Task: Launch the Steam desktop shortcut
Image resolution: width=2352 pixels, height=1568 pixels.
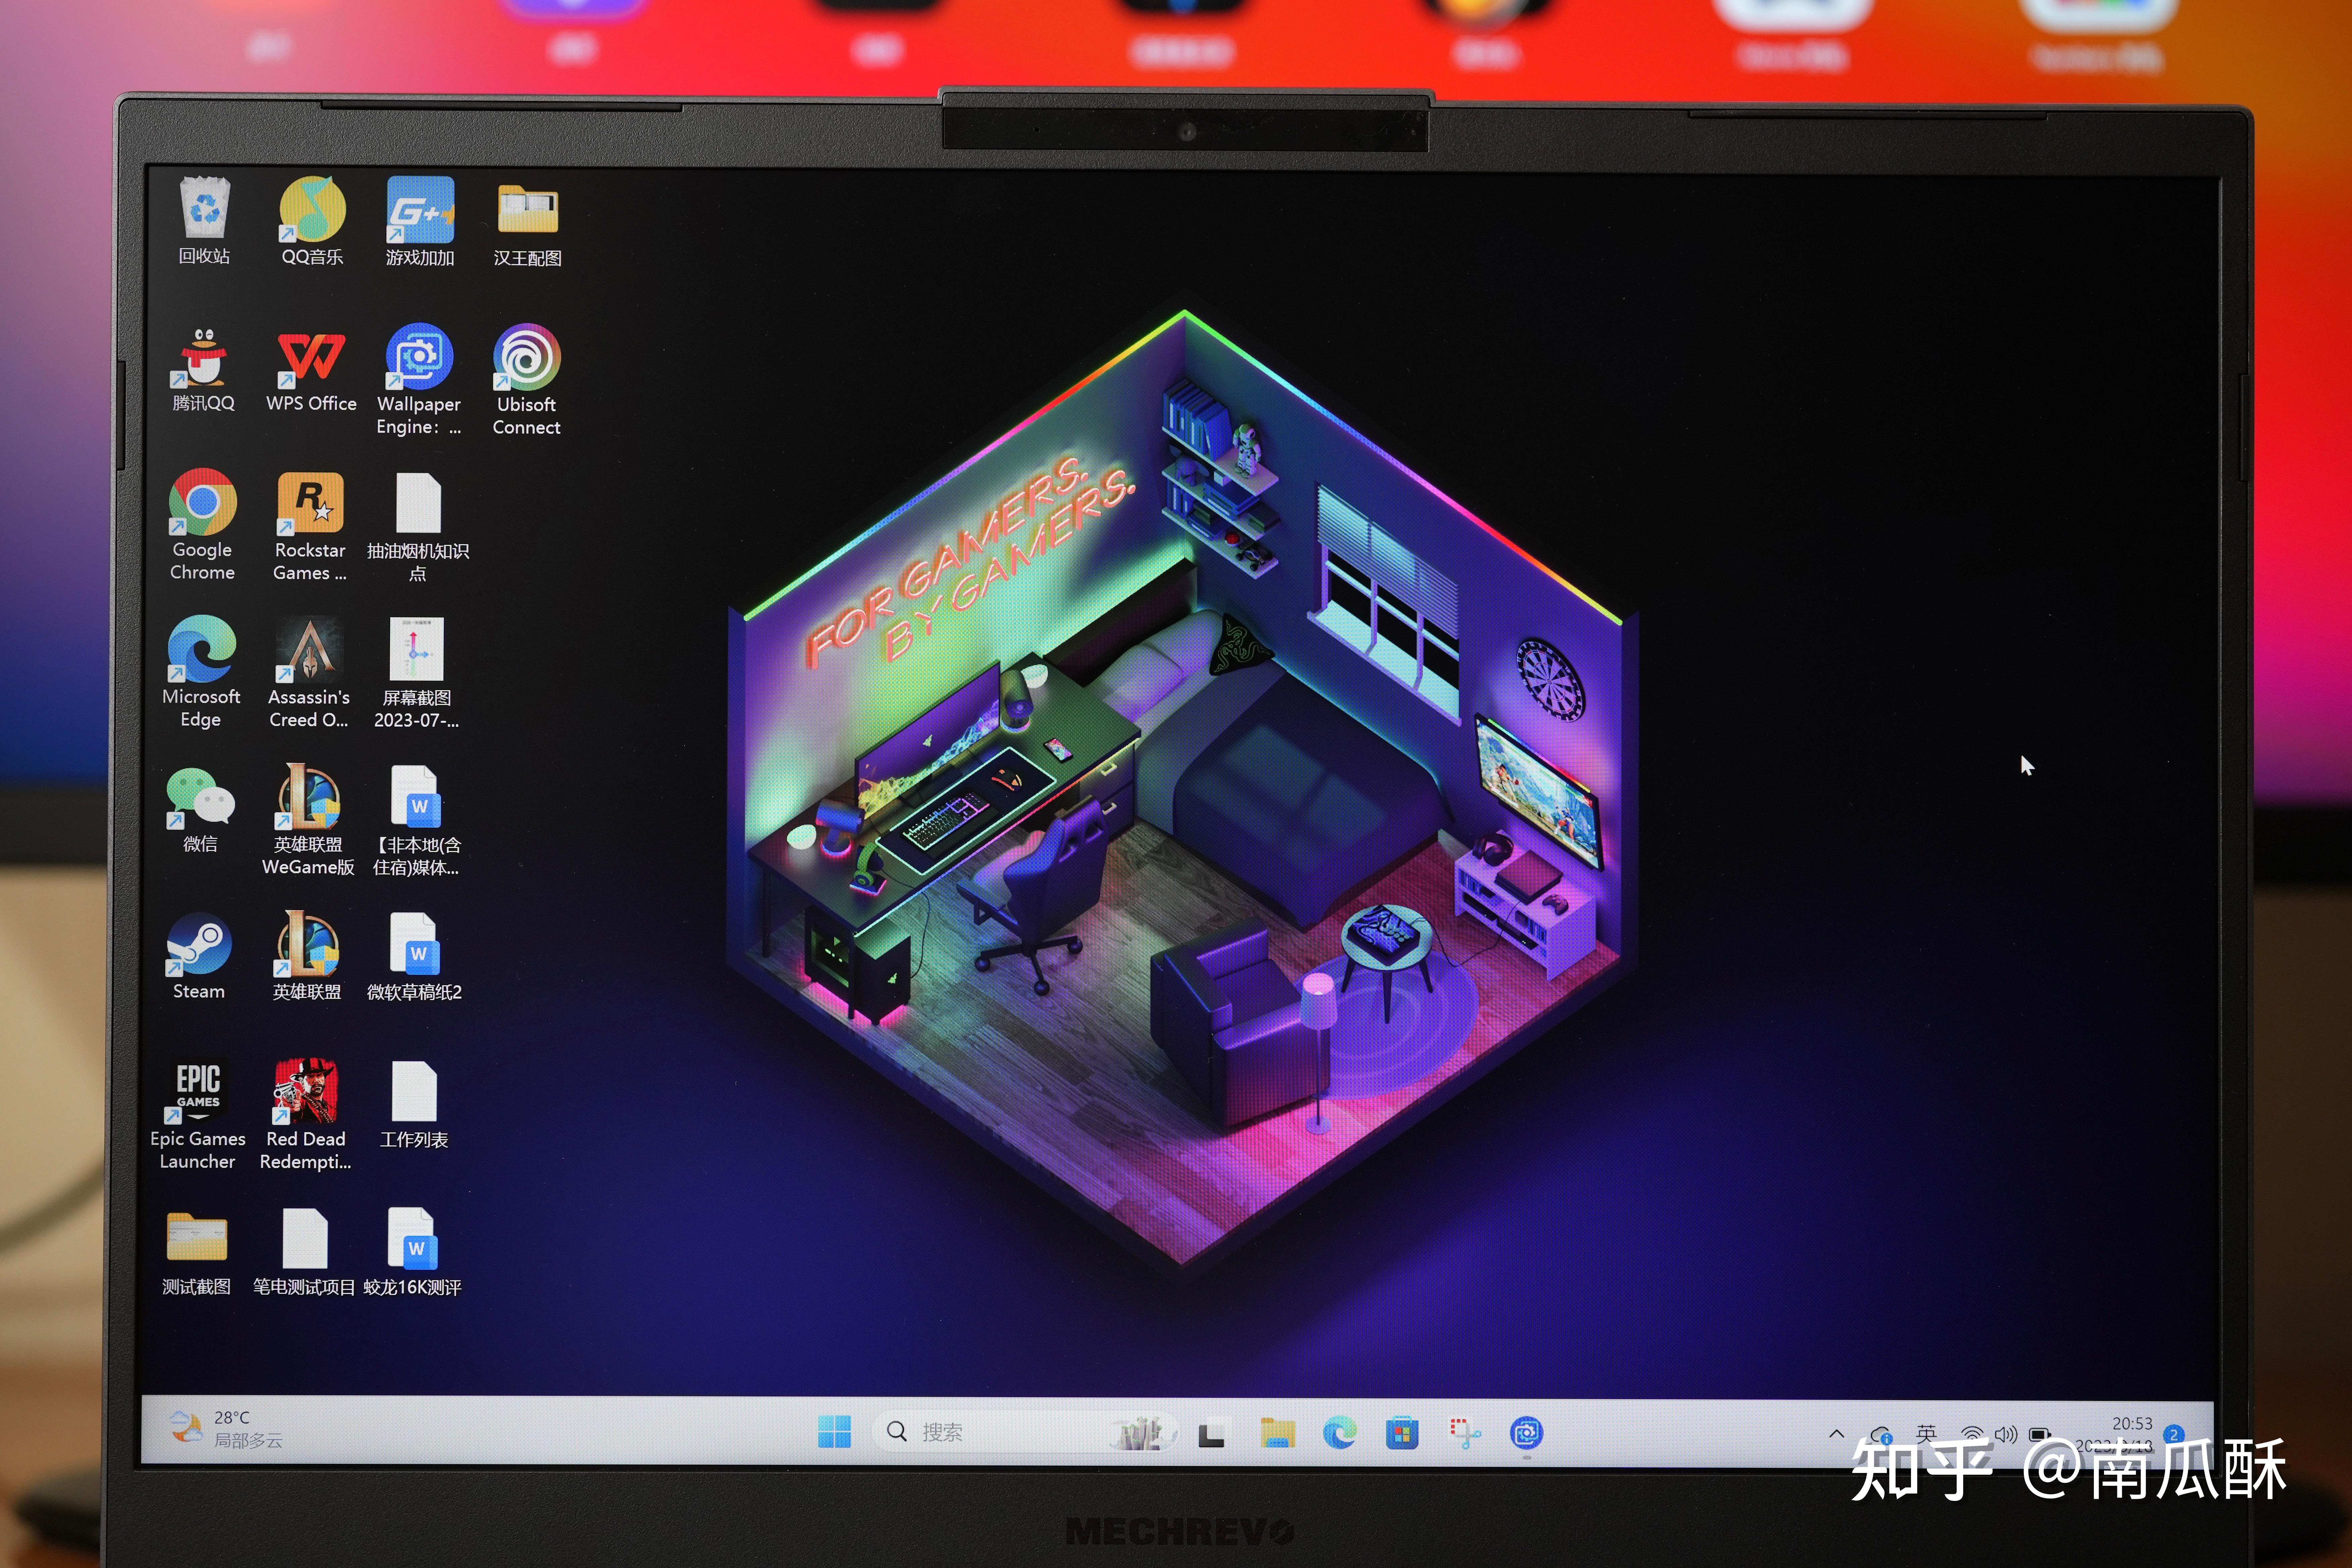Action: coord(199,956)
